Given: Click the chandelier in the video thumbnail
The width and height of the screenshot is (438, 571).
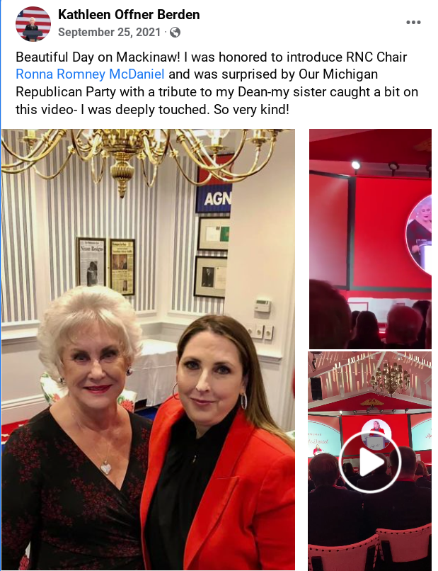Looking at the screenshot, I should [391, 378].
